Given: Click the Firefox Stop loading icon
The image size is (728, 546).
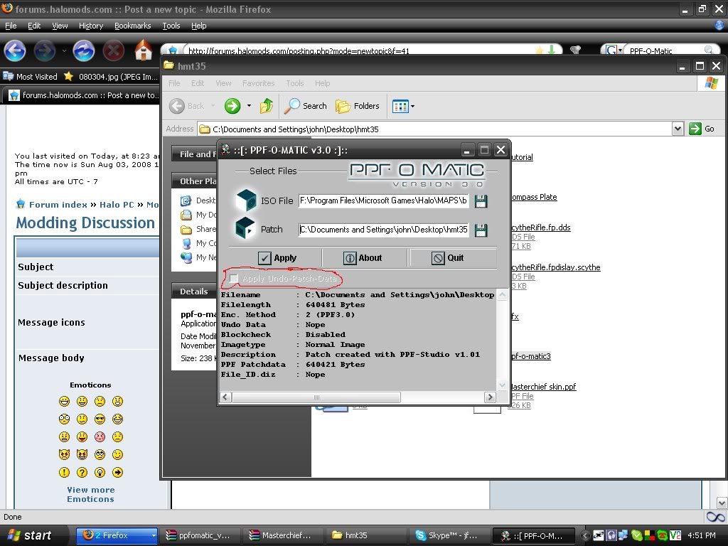Looking at the screenshot, I should [x=113, y=50].
